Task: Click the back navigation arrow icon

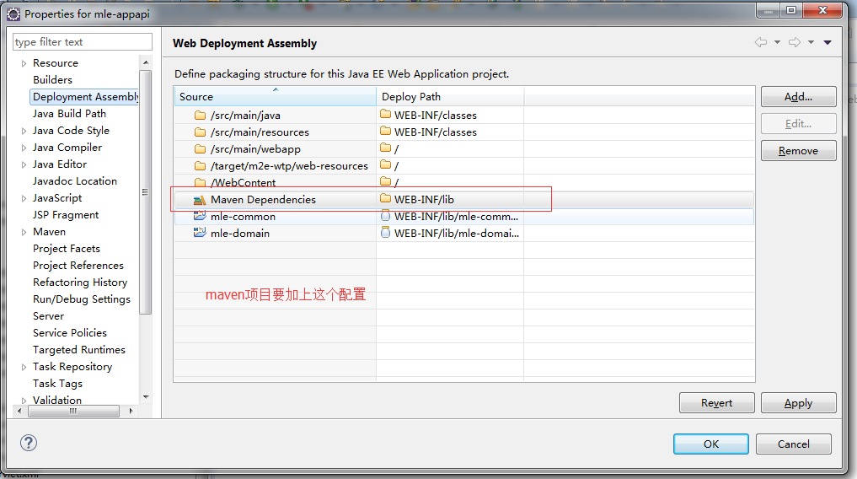Action: click(760, 42)
